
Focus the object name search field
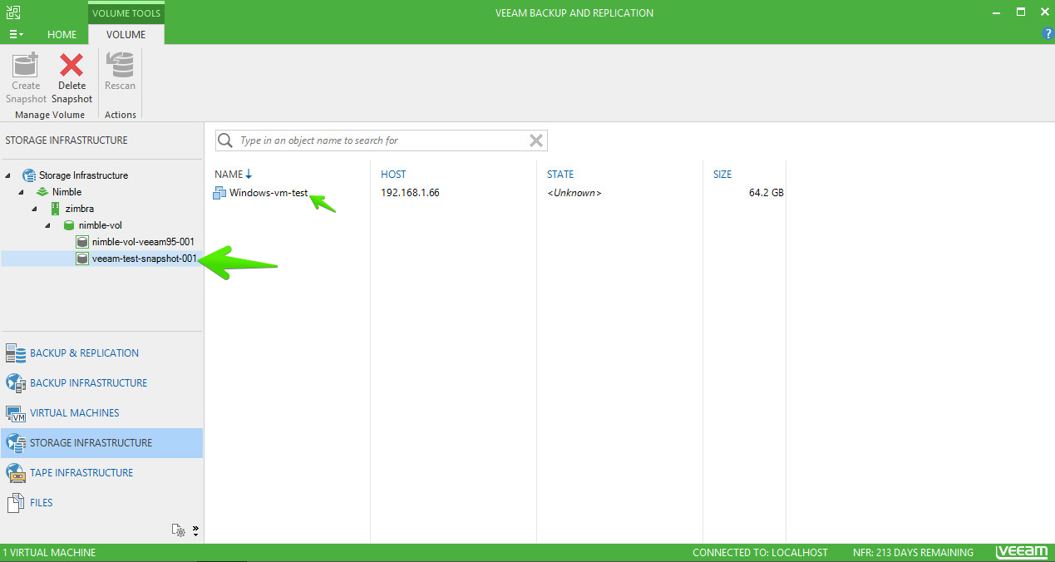point(382,140)
